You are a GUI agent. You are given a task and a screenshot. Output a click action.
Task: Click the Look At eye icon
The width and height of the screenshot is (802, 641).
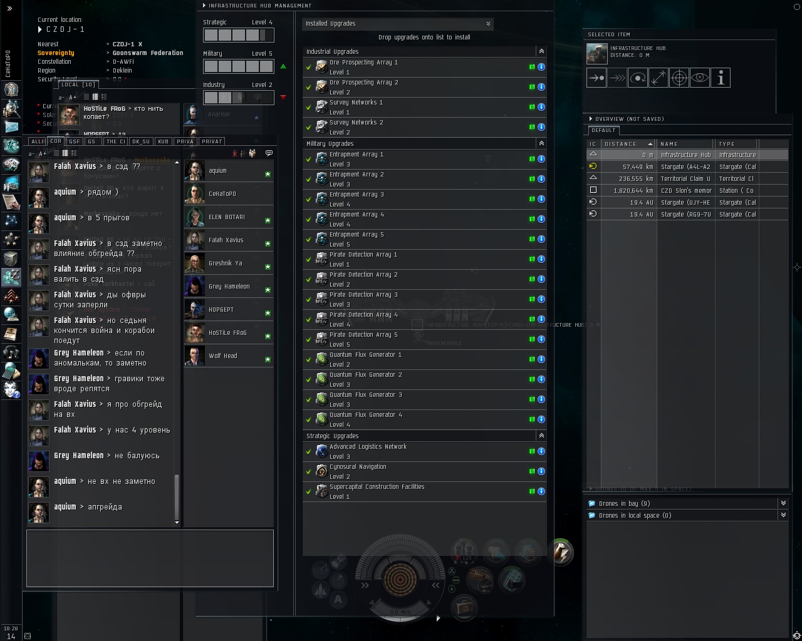click(x=700, y=78)
